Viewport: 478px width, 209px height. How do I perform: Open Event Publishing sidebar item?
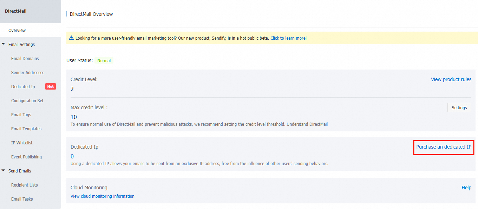[x=26, y=157]
